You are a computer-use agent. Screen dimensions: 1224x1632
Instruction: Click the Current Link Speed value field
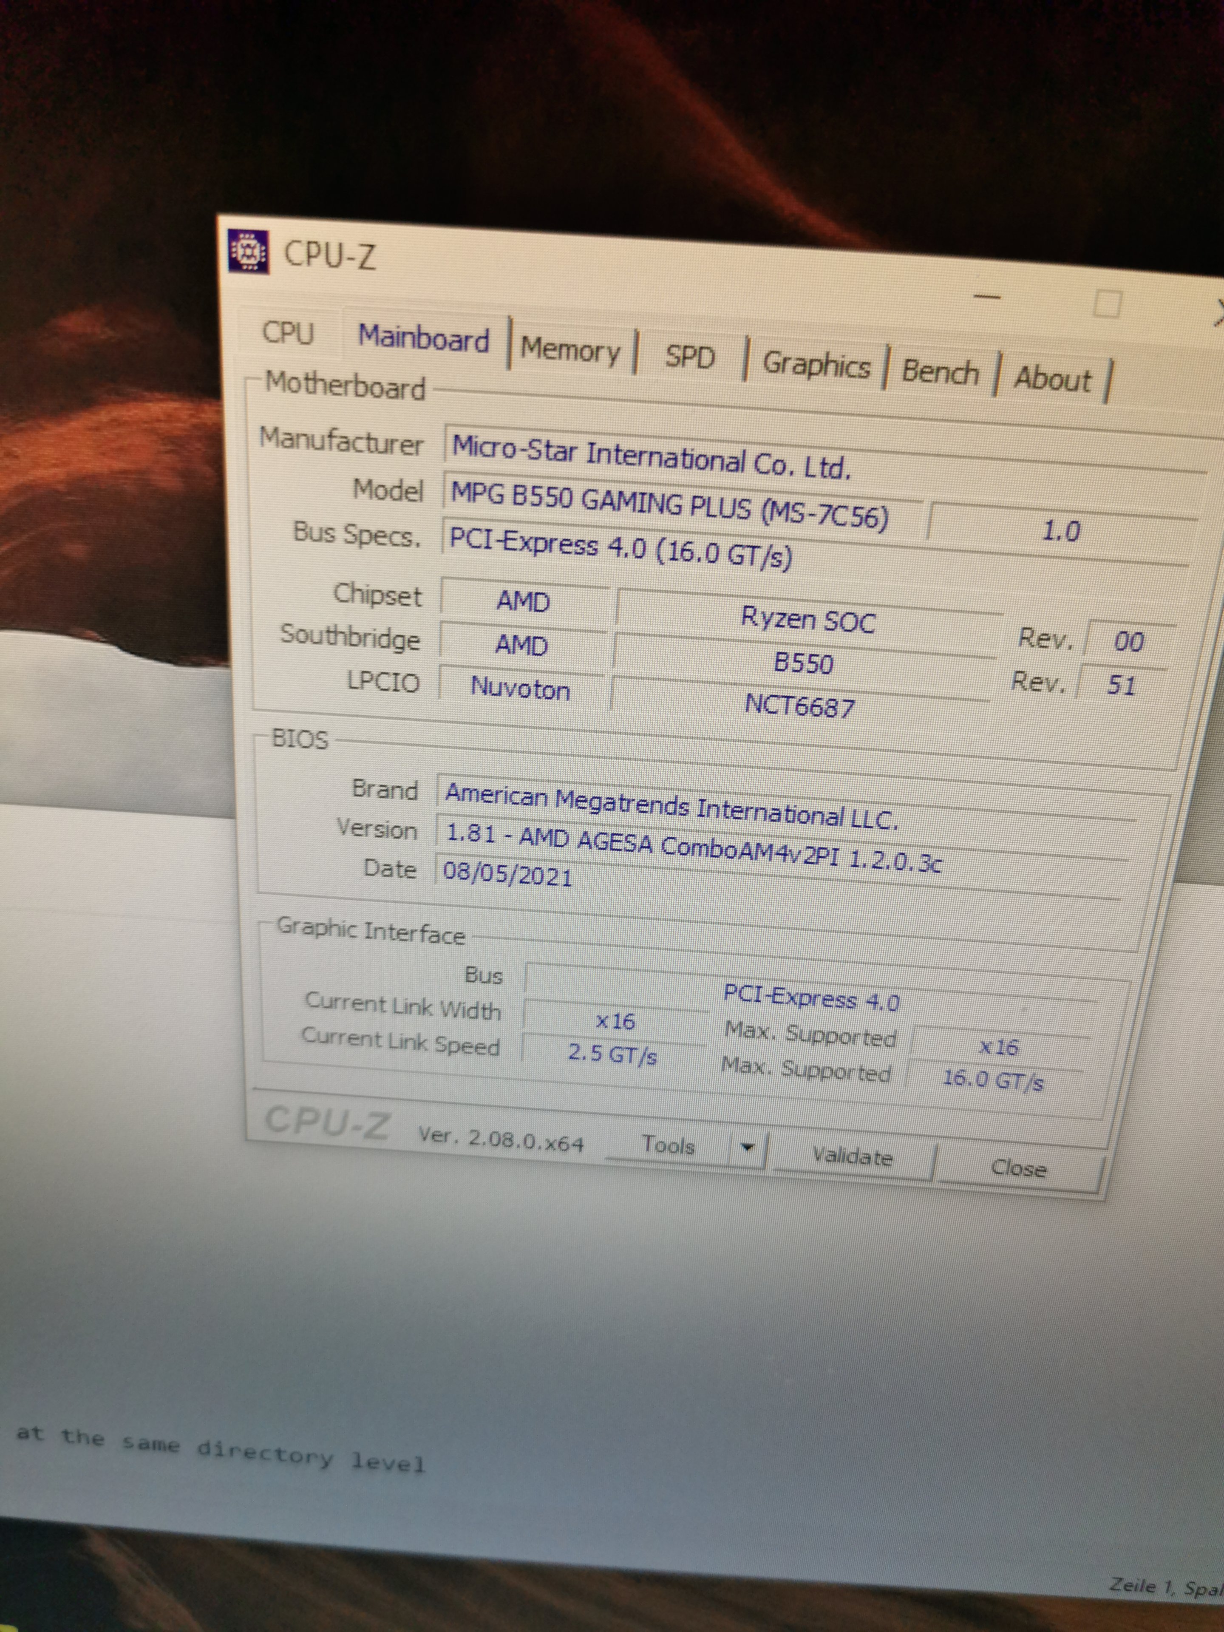click(612, 1054)
